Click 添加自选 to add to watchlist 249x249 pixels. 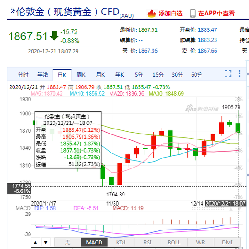171,13
